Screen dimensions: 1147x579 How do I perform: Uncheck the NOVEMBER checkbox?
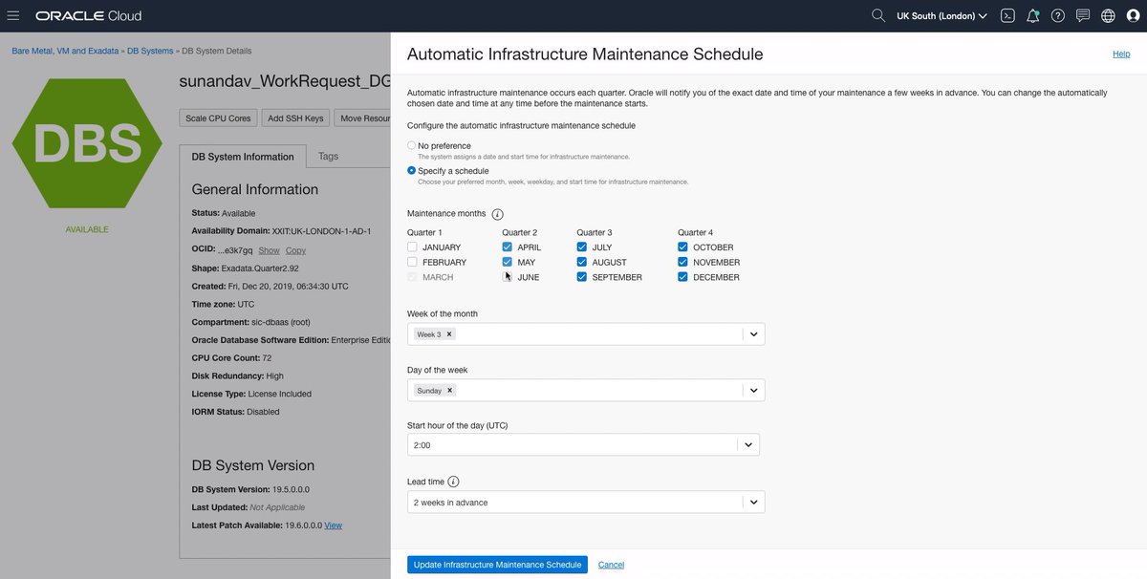pos(682,262)
